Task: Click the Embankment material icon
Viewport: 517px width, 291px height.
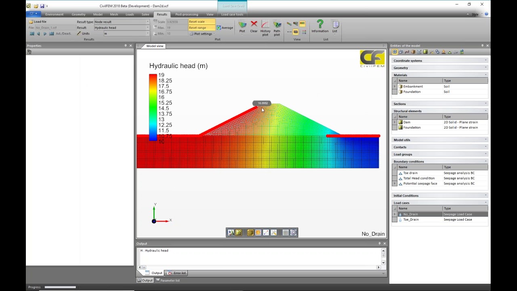Action: 401,86
